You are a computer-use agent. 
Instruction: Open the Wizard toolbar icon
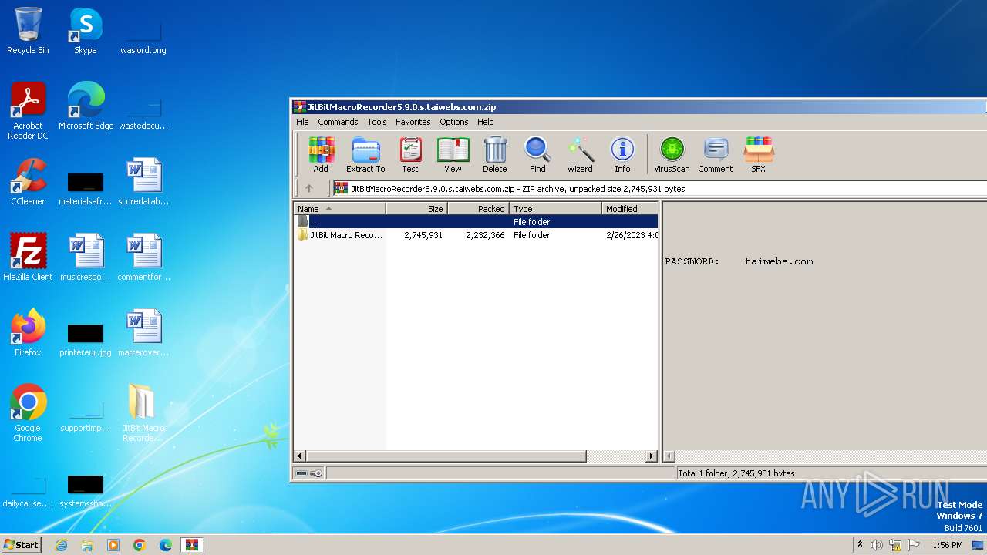(x=580, y=154)
